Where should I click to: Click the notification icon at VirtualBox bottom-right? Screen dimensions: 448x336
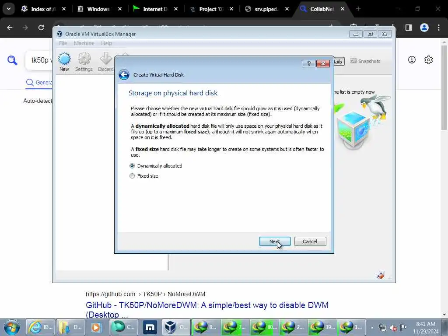point(380,275)
